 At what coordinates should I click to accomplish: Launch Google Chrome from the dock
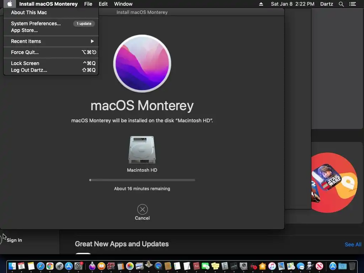tap(50, 266)
